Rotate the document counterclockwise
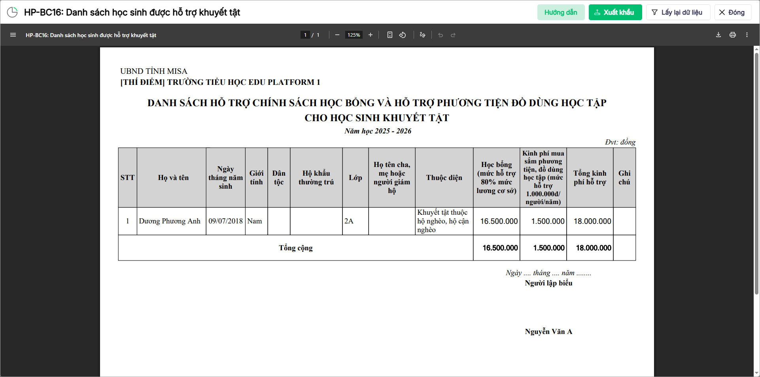 click(403, 35)
